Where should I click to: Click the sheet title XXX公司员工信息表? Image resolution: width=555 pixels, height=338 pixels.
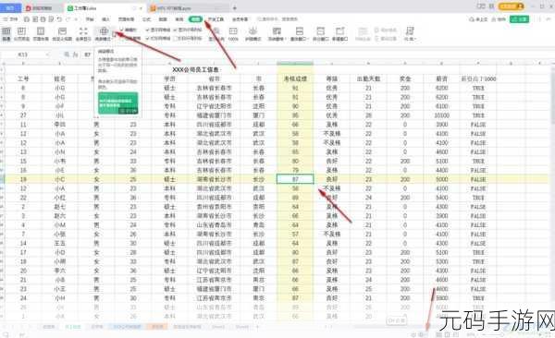196,69
